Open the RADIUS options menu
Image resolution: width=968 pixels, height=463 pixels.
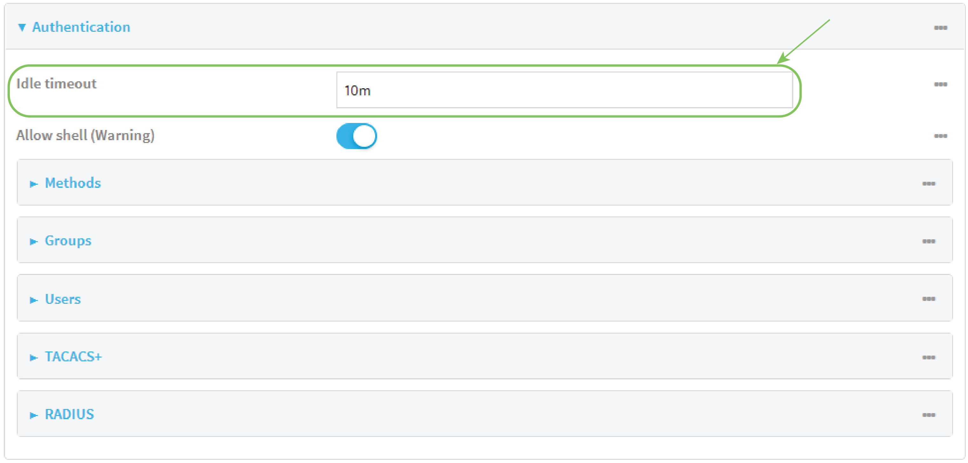pos(929,415)
